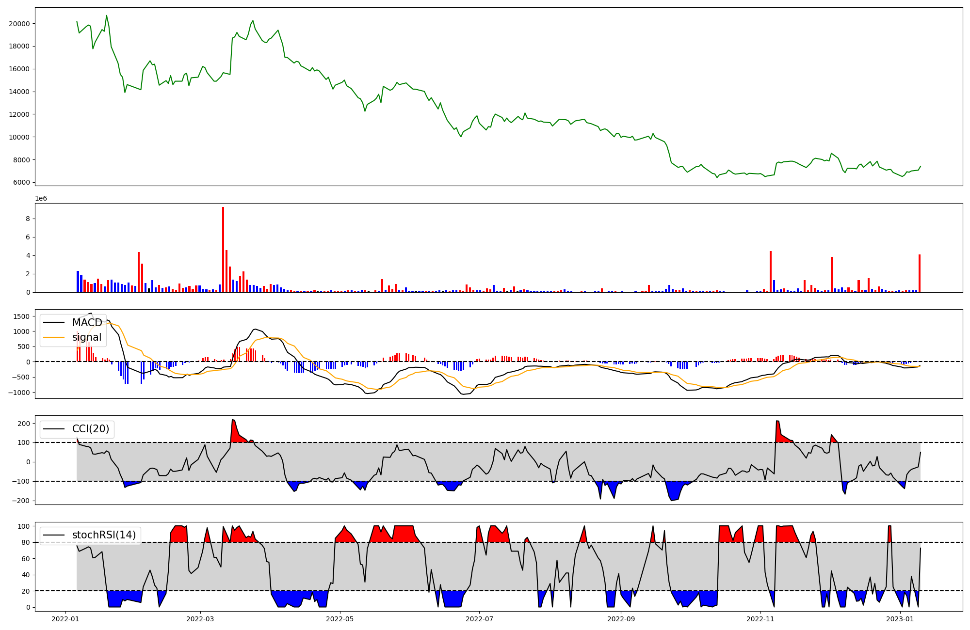Click the 2022-09 date tick label
The height and width of the screenshot is (630, 970).
pyautogui.click(x=621, y=619)
